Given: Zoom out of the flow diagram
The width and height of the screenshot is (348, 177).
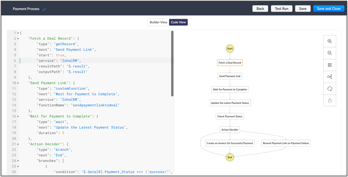Looking at the screenshot, I should tap(330, 53).
